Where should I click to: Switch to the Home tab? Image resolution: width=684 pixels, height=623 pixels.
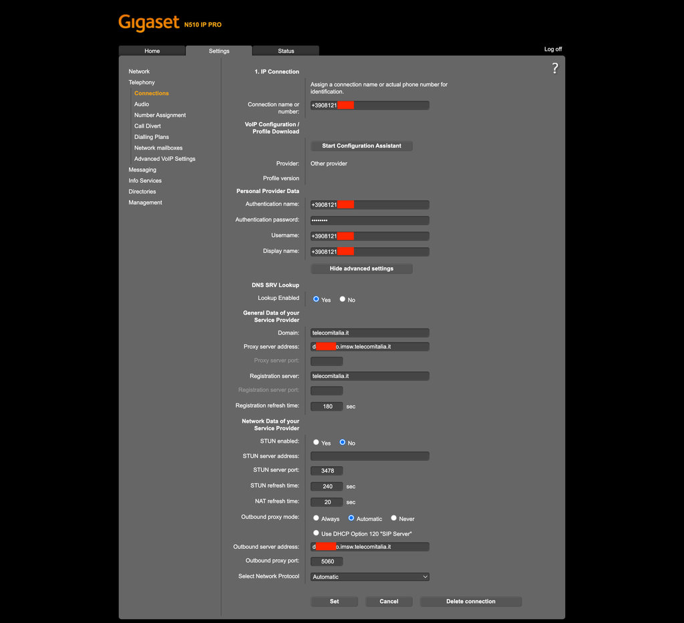(152, 51)
